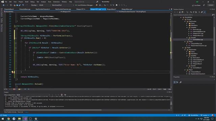Click the Save All icon

(20, 5)
